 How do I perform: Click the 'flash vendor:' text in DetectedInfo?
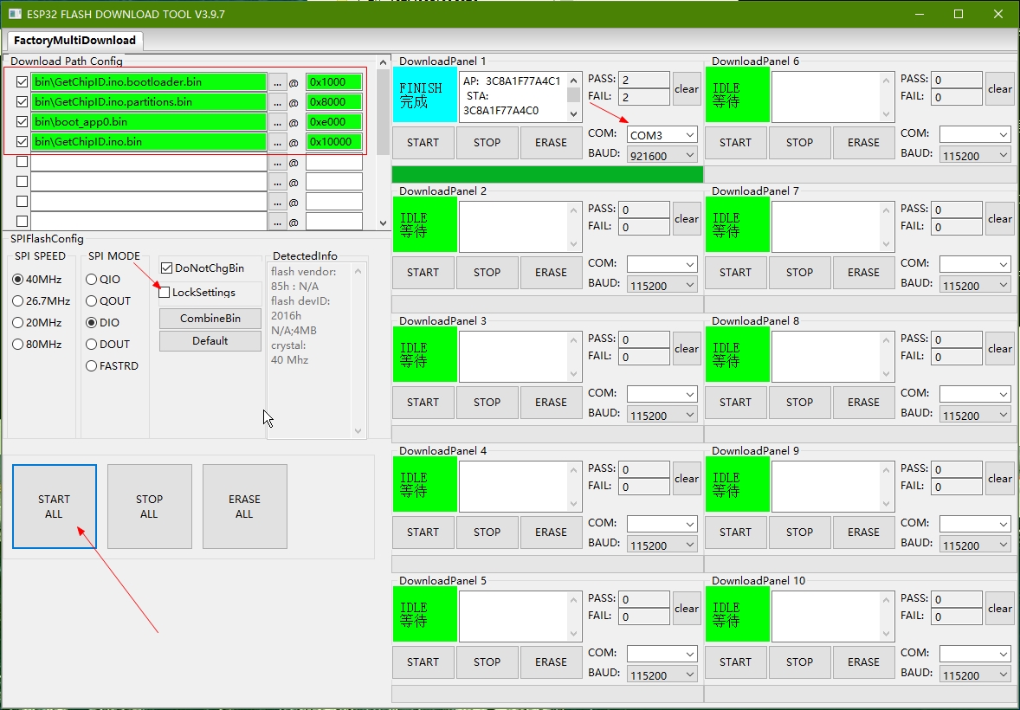(304, 272)
